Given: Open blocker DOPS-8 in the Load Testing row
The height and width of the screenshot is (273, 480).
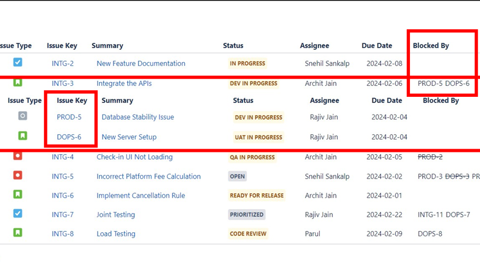Looking at the screenshot, I should (430, 234).
